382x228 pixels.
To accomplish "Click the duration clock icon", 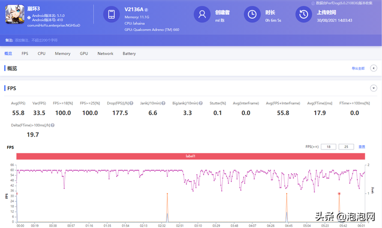I will [252, 14].
